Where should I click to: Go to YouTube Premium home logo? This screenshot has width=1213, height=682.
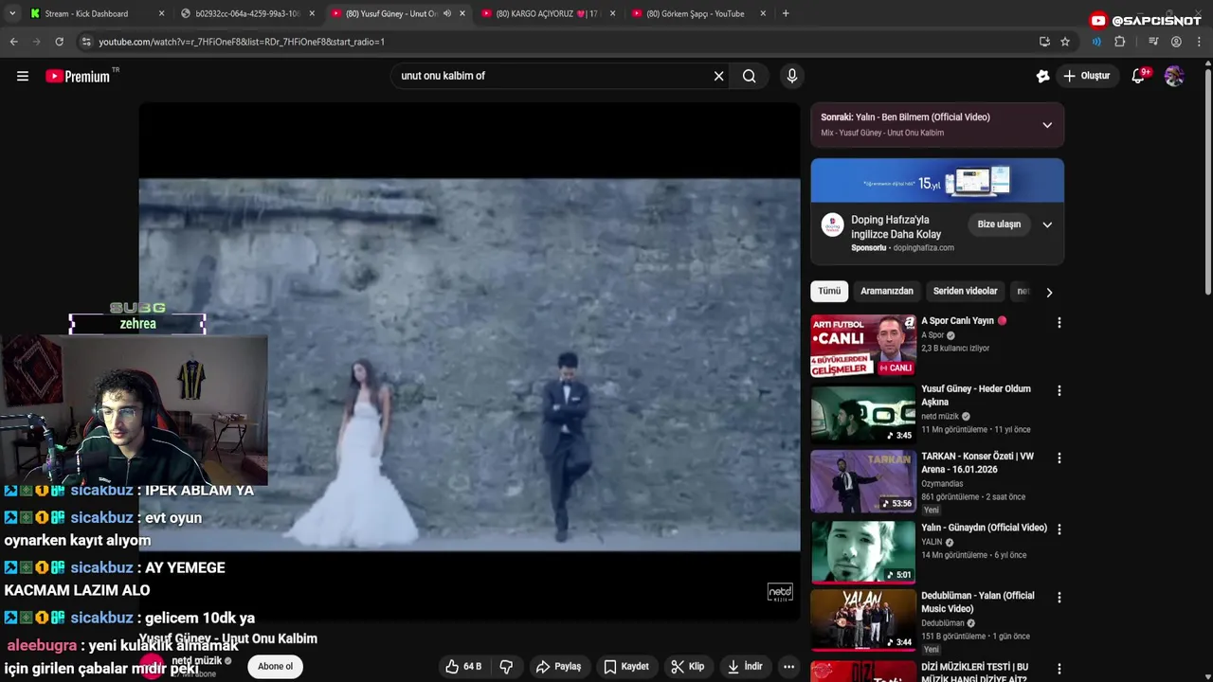click(x=80, y=76)
